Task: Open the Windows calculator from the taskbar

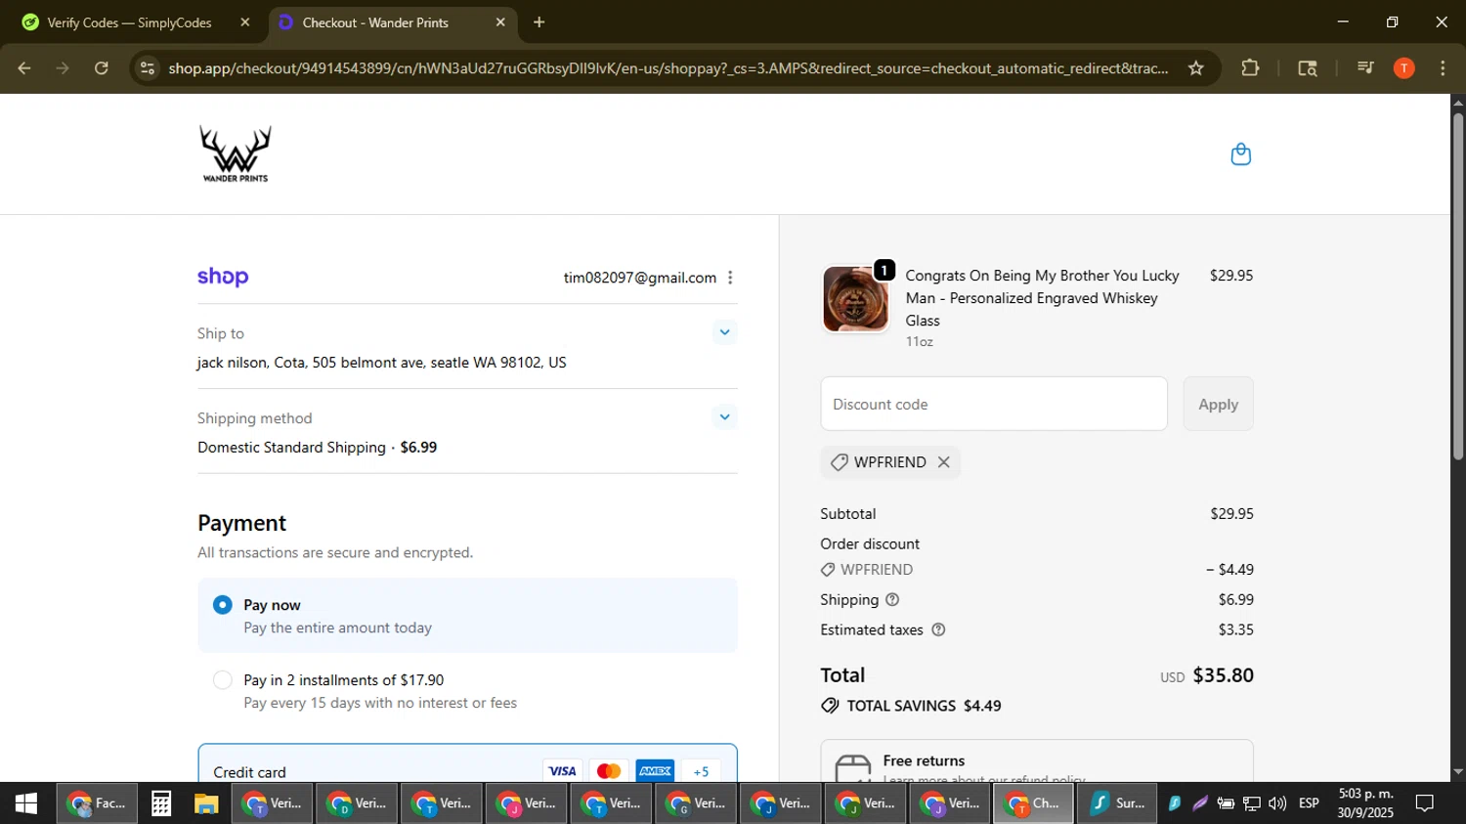Action: point(161,803)
